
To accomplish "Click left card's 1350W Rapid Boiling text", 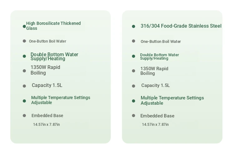I will (45, 70).
